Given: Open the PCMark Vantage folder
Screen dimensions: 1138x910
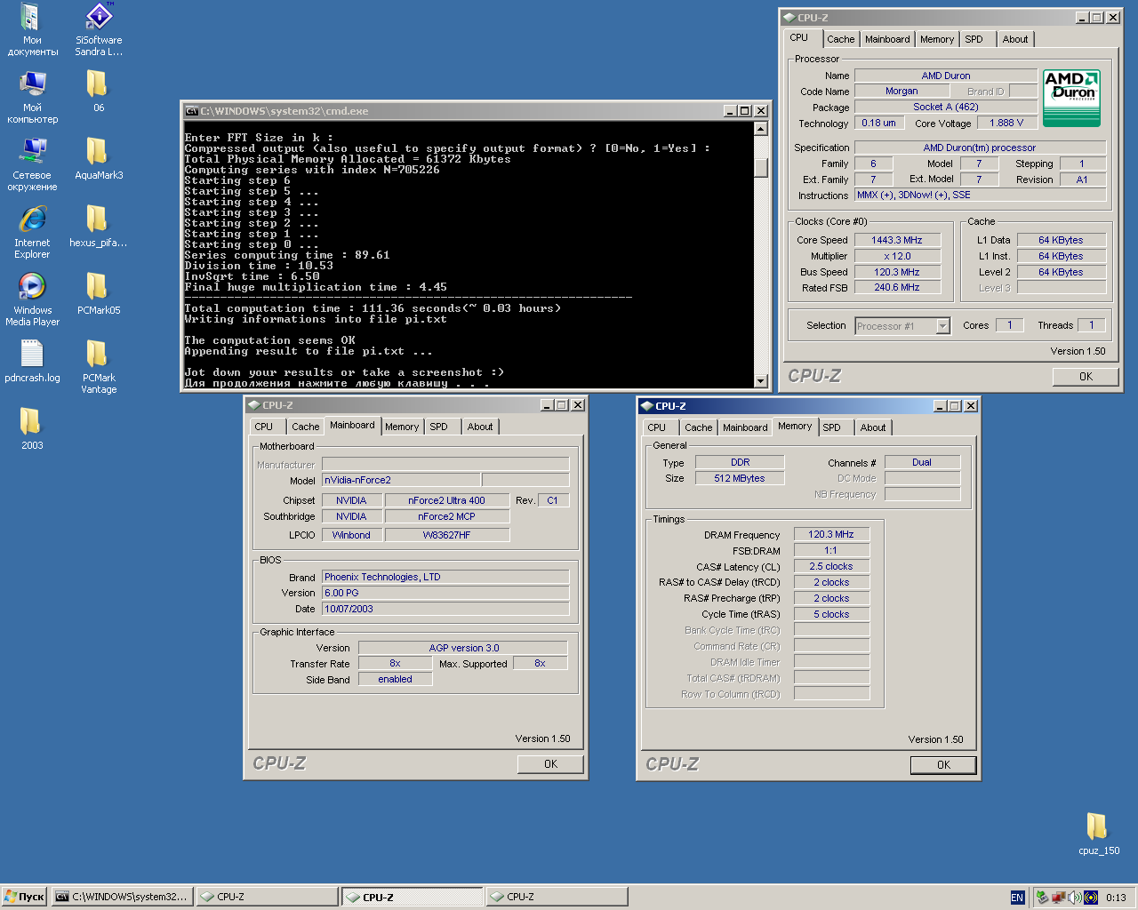Looking at the screenshot, I should pos(99,367).
